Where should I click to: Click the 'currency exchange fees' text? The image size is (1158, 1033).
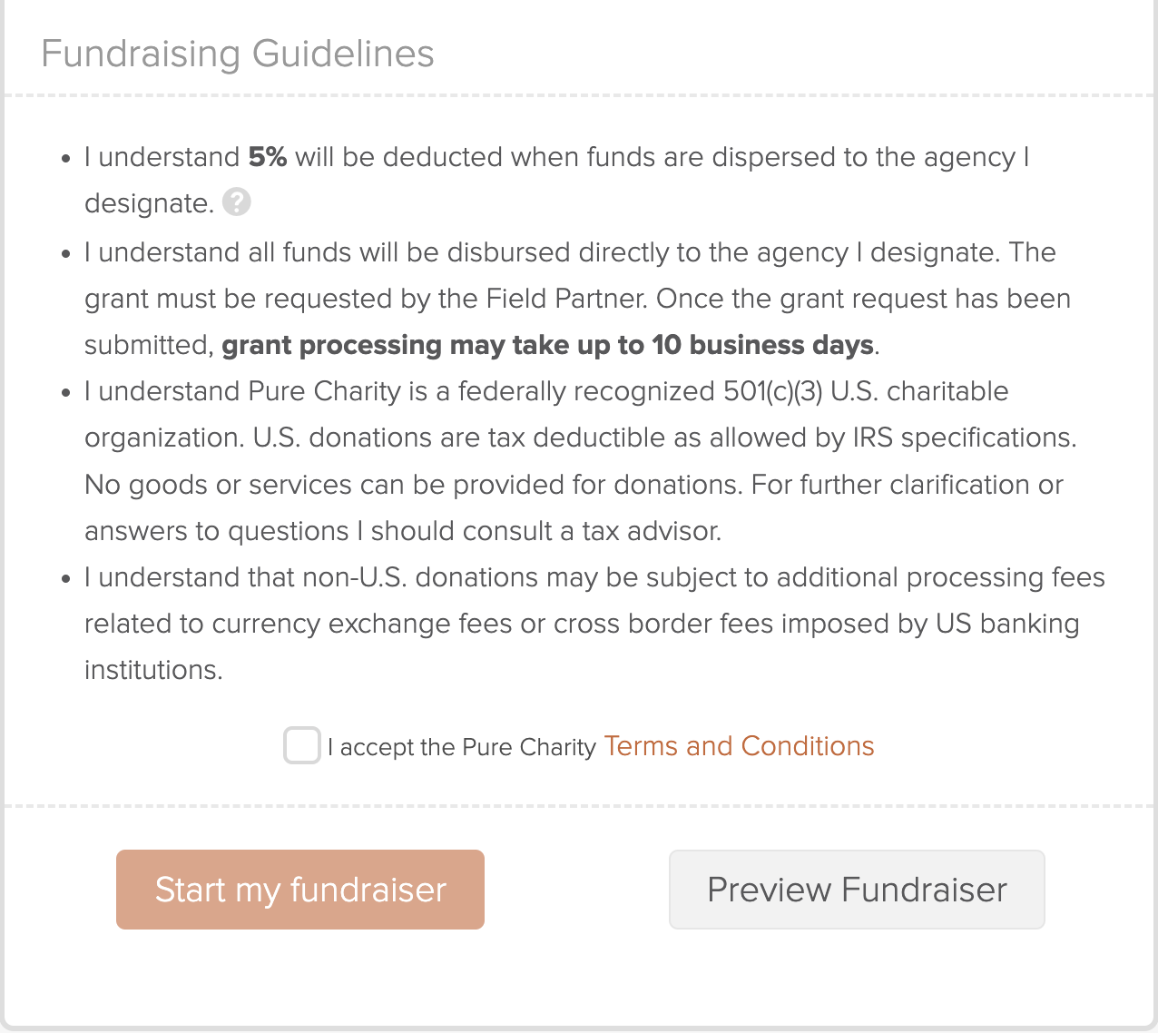tap(362, 624)
